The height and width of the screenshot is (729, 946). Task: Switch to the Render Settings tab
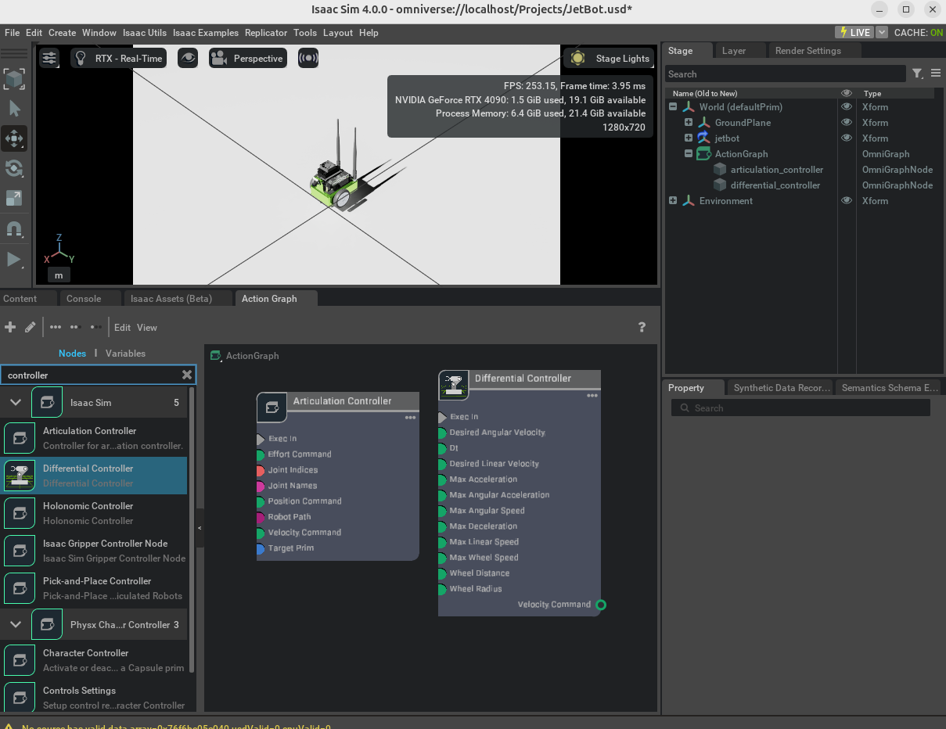pyautogui.click(x=808, y=51)
